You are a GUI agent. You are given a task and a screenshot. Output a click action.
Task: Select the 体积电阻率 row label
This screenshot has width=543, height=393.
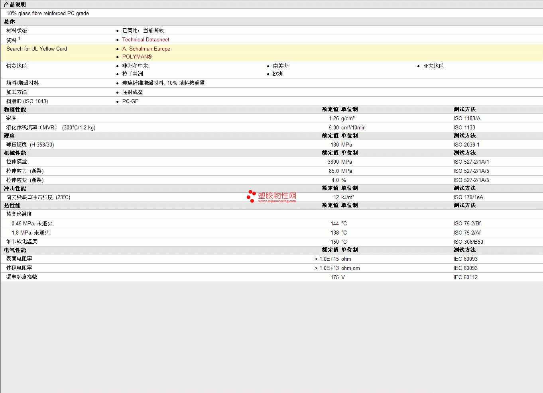click(19, 268)
